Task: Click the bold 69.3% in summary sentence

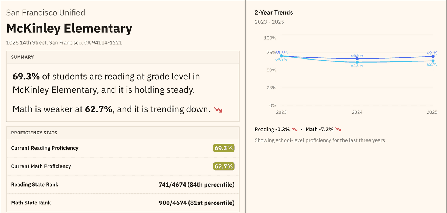Action: (x=26, y=77)
